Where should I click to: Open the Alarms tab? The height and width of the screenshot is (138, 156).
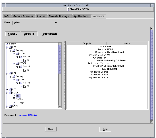41,16
